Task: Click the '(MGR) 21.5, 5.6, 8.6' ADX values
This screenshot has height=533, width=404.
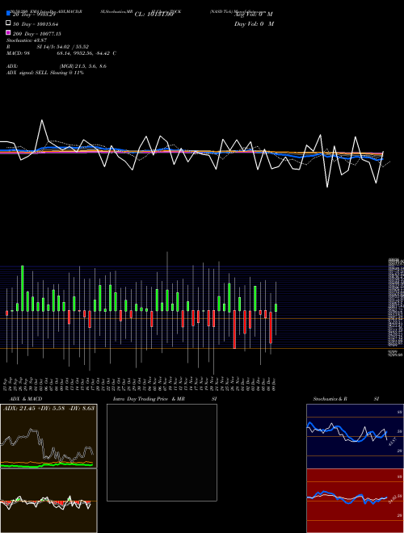Action: click(83, 66)
